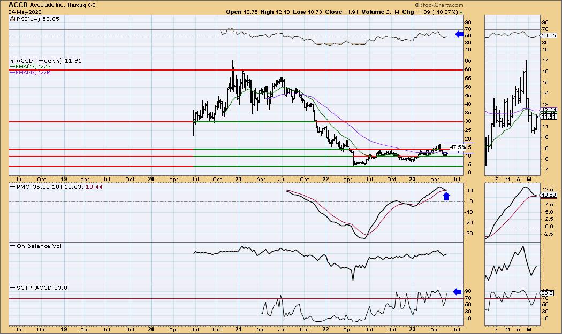This screenshot has width=562, height=334.
Task: Click the -2.5 label on mini PMO axis
Action: [x=548, y=234]
